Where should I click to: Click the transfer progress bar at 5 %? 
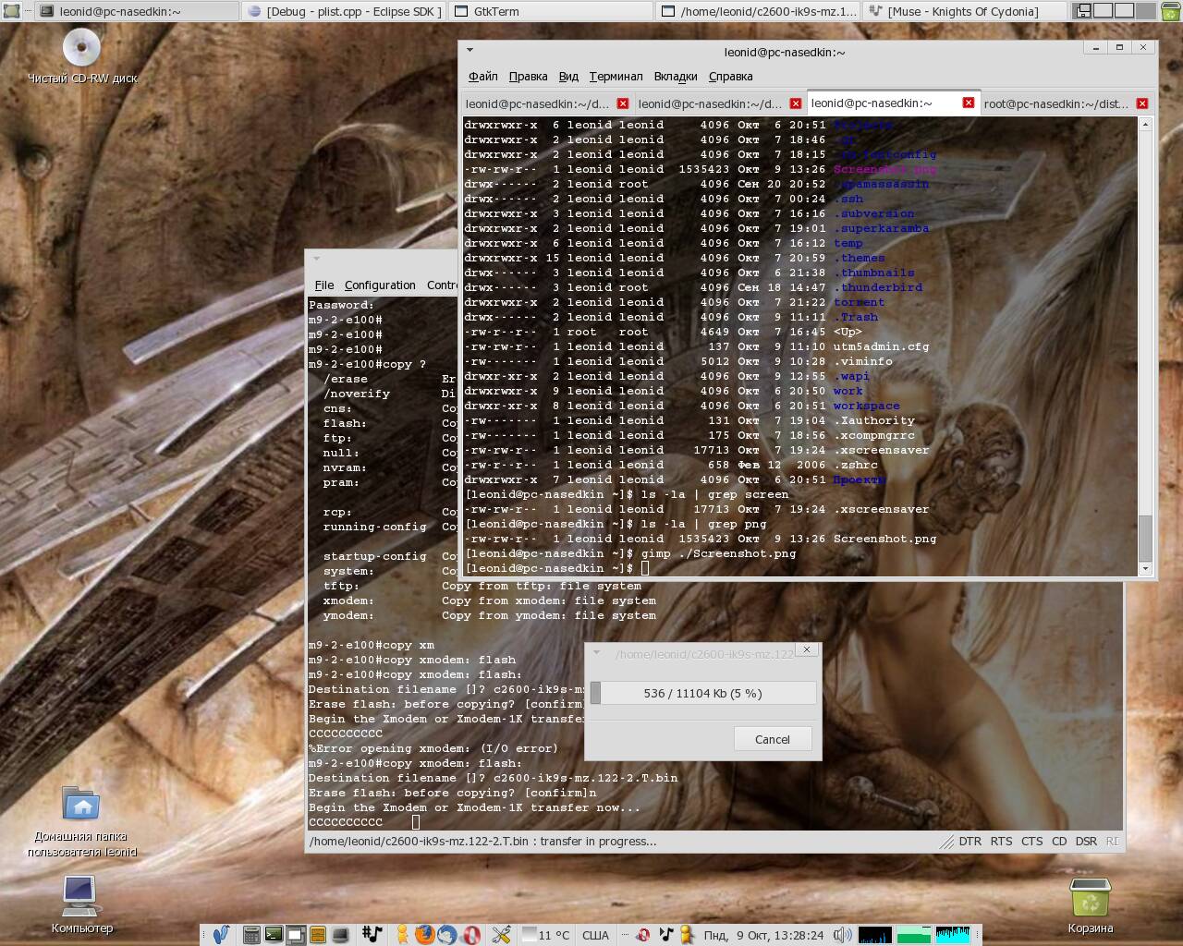702,693
